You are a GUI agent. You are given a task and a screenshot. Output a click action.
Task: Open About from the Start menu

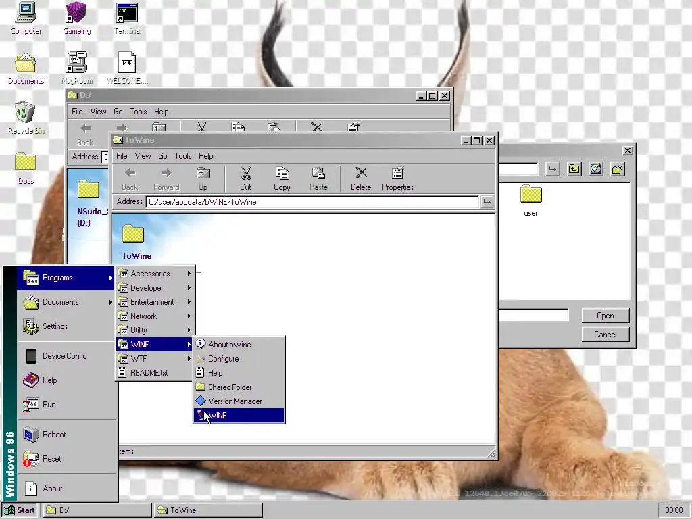coord(66,489)
